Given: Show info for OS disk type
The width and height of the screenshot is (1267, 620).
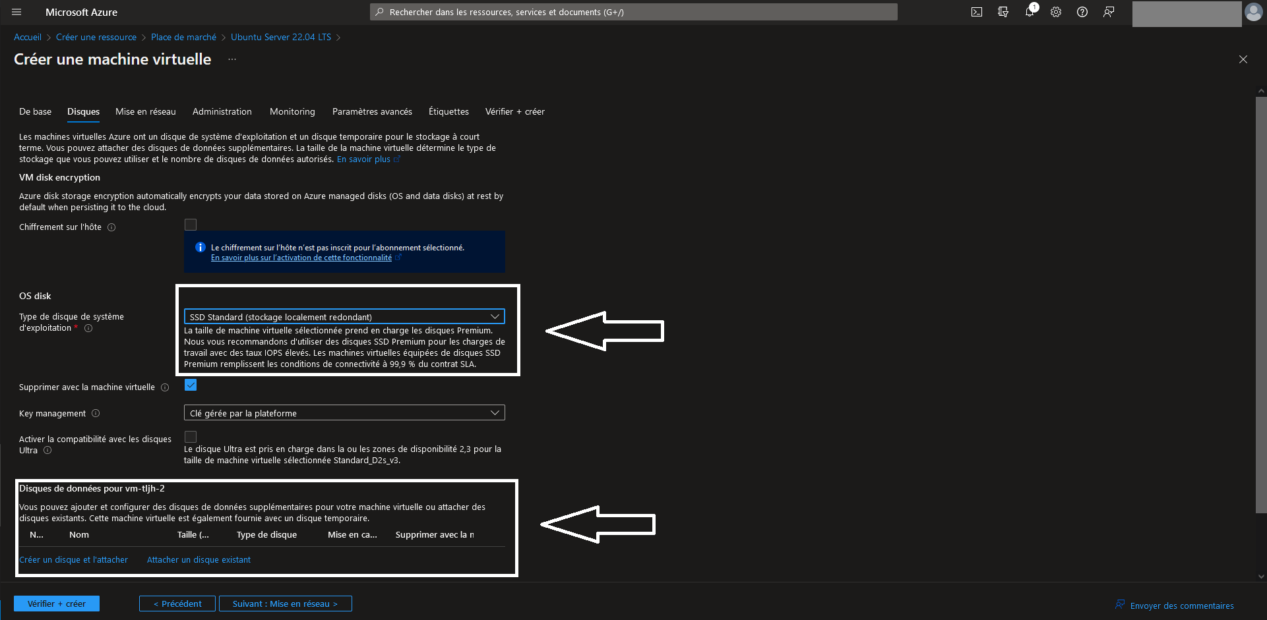Looking at the screenshot, I should (88, 328).
